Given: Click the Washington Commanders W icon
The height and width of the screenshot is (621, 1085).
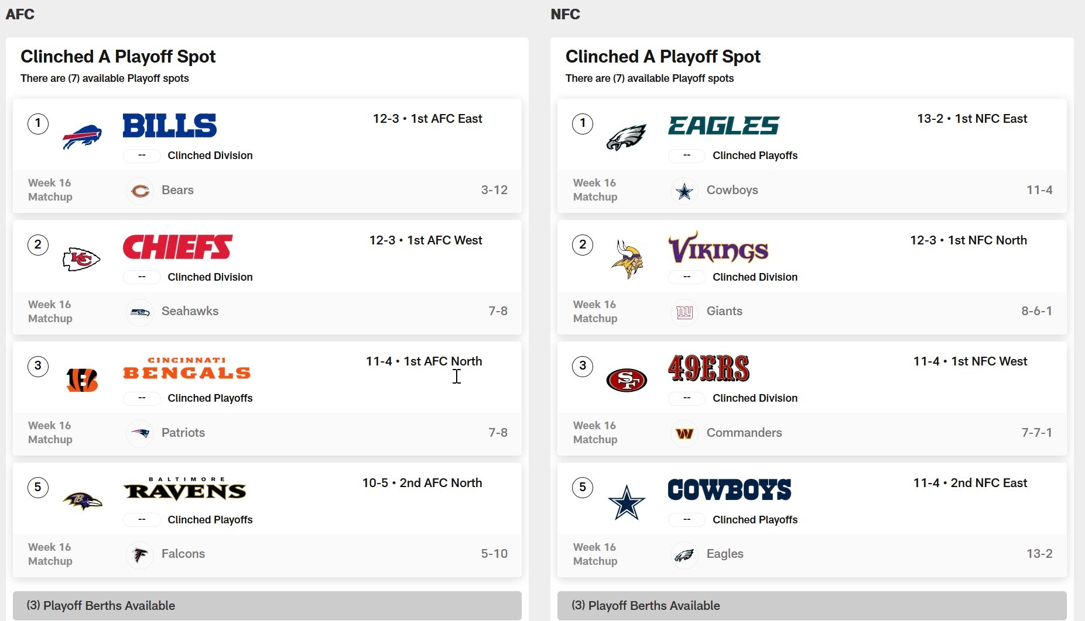Looking at the screenshot, I should 684,434.
